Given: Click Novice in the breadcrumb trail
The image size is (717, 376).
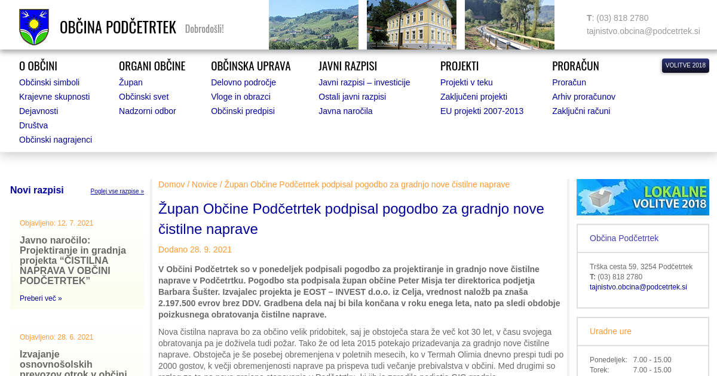Looking at the screenshot, I should (x=204, y=184).
